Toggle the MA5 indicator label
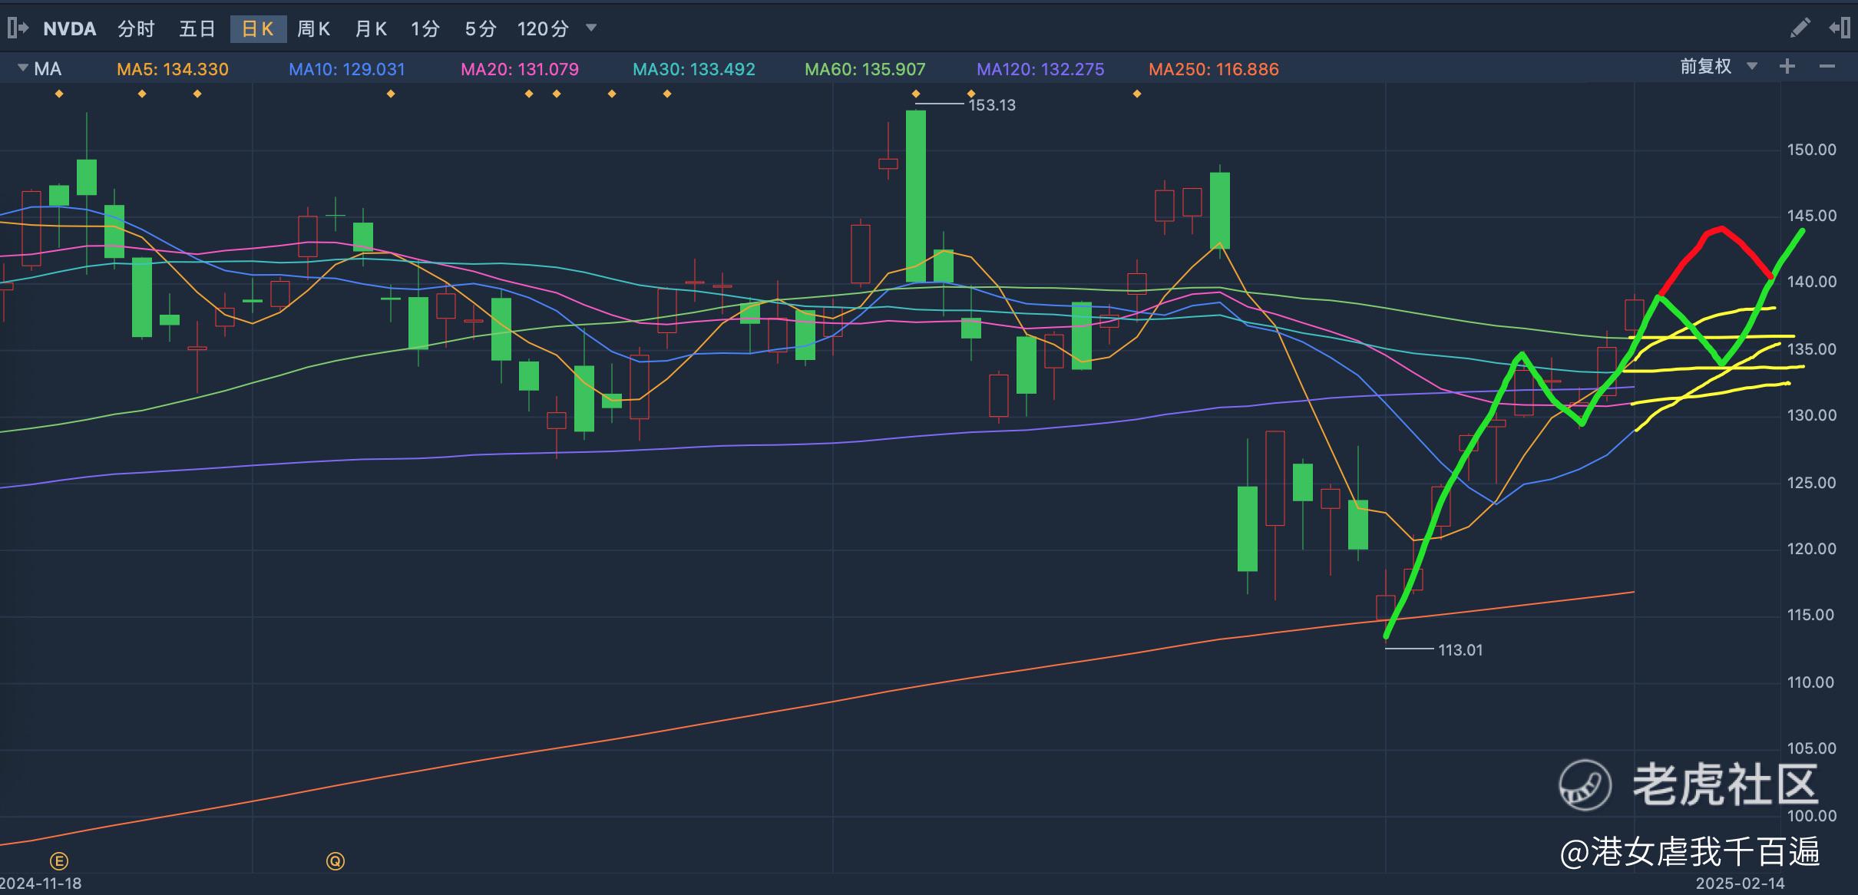The width and height of the screenshot is (1858, 895). (173, 69)
